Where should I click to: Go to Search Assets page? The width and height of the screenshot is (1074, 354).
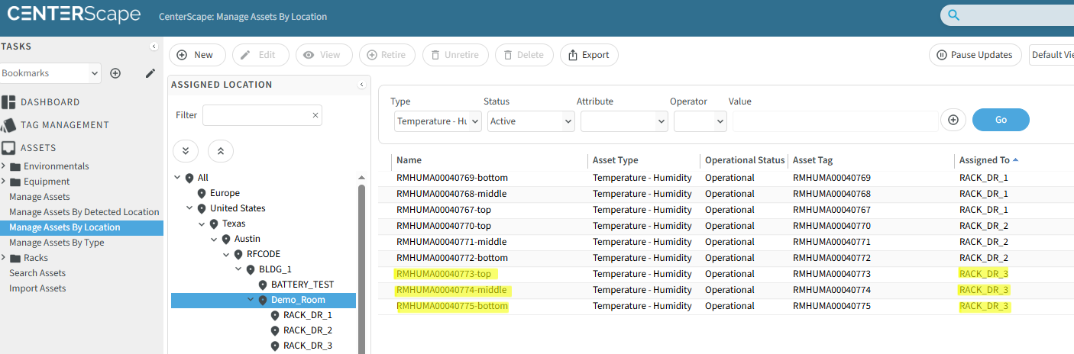(37, 273)
